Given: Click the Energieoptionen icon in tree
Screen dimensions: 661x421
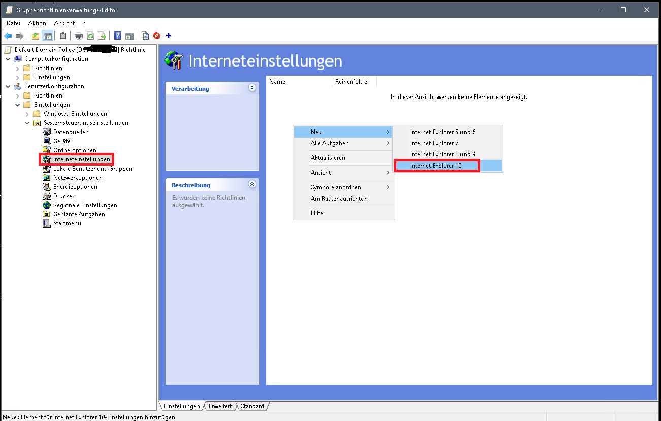Looking at the screenshot, I should point(47,187).
